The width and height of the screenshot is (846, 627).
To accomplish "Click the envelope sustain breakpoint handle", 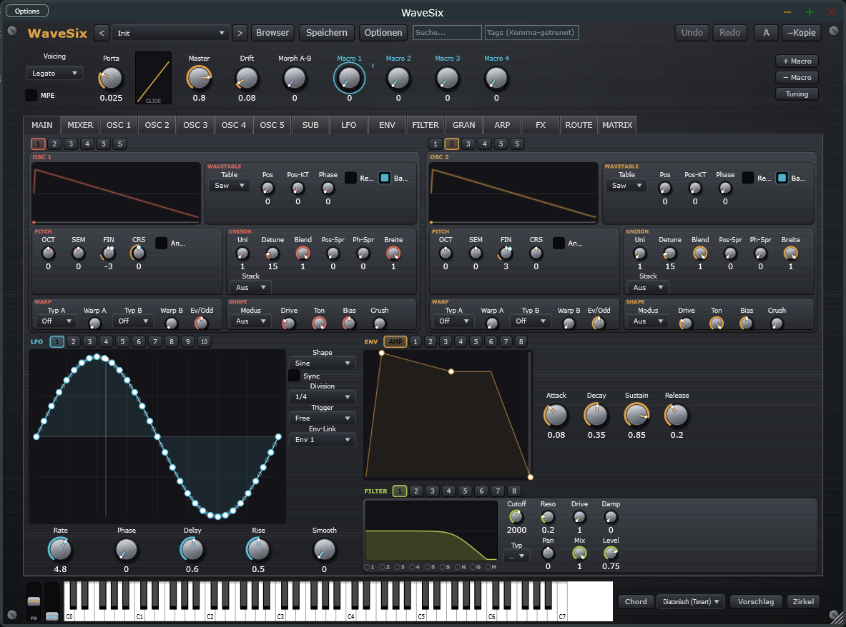I will click(x=451, y=371).
